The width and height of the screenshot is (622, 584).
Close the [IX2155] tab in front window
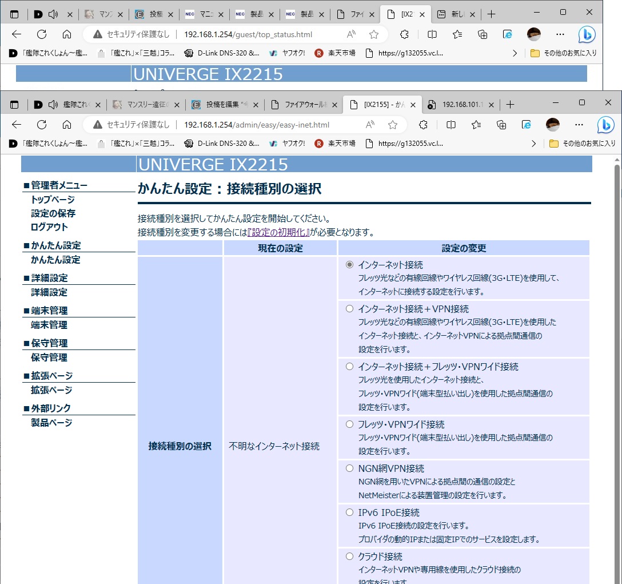413,105
